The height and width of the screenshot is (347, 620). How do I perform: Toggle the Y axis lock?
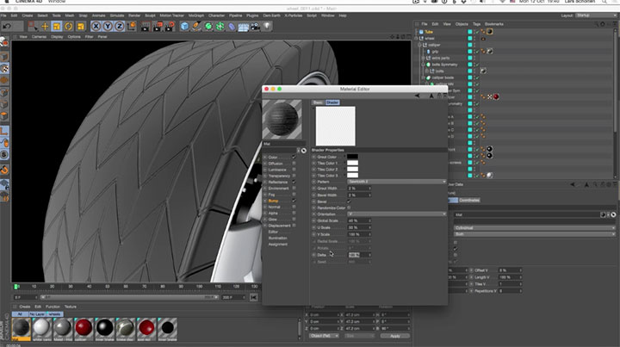click(x=108, y=27)
